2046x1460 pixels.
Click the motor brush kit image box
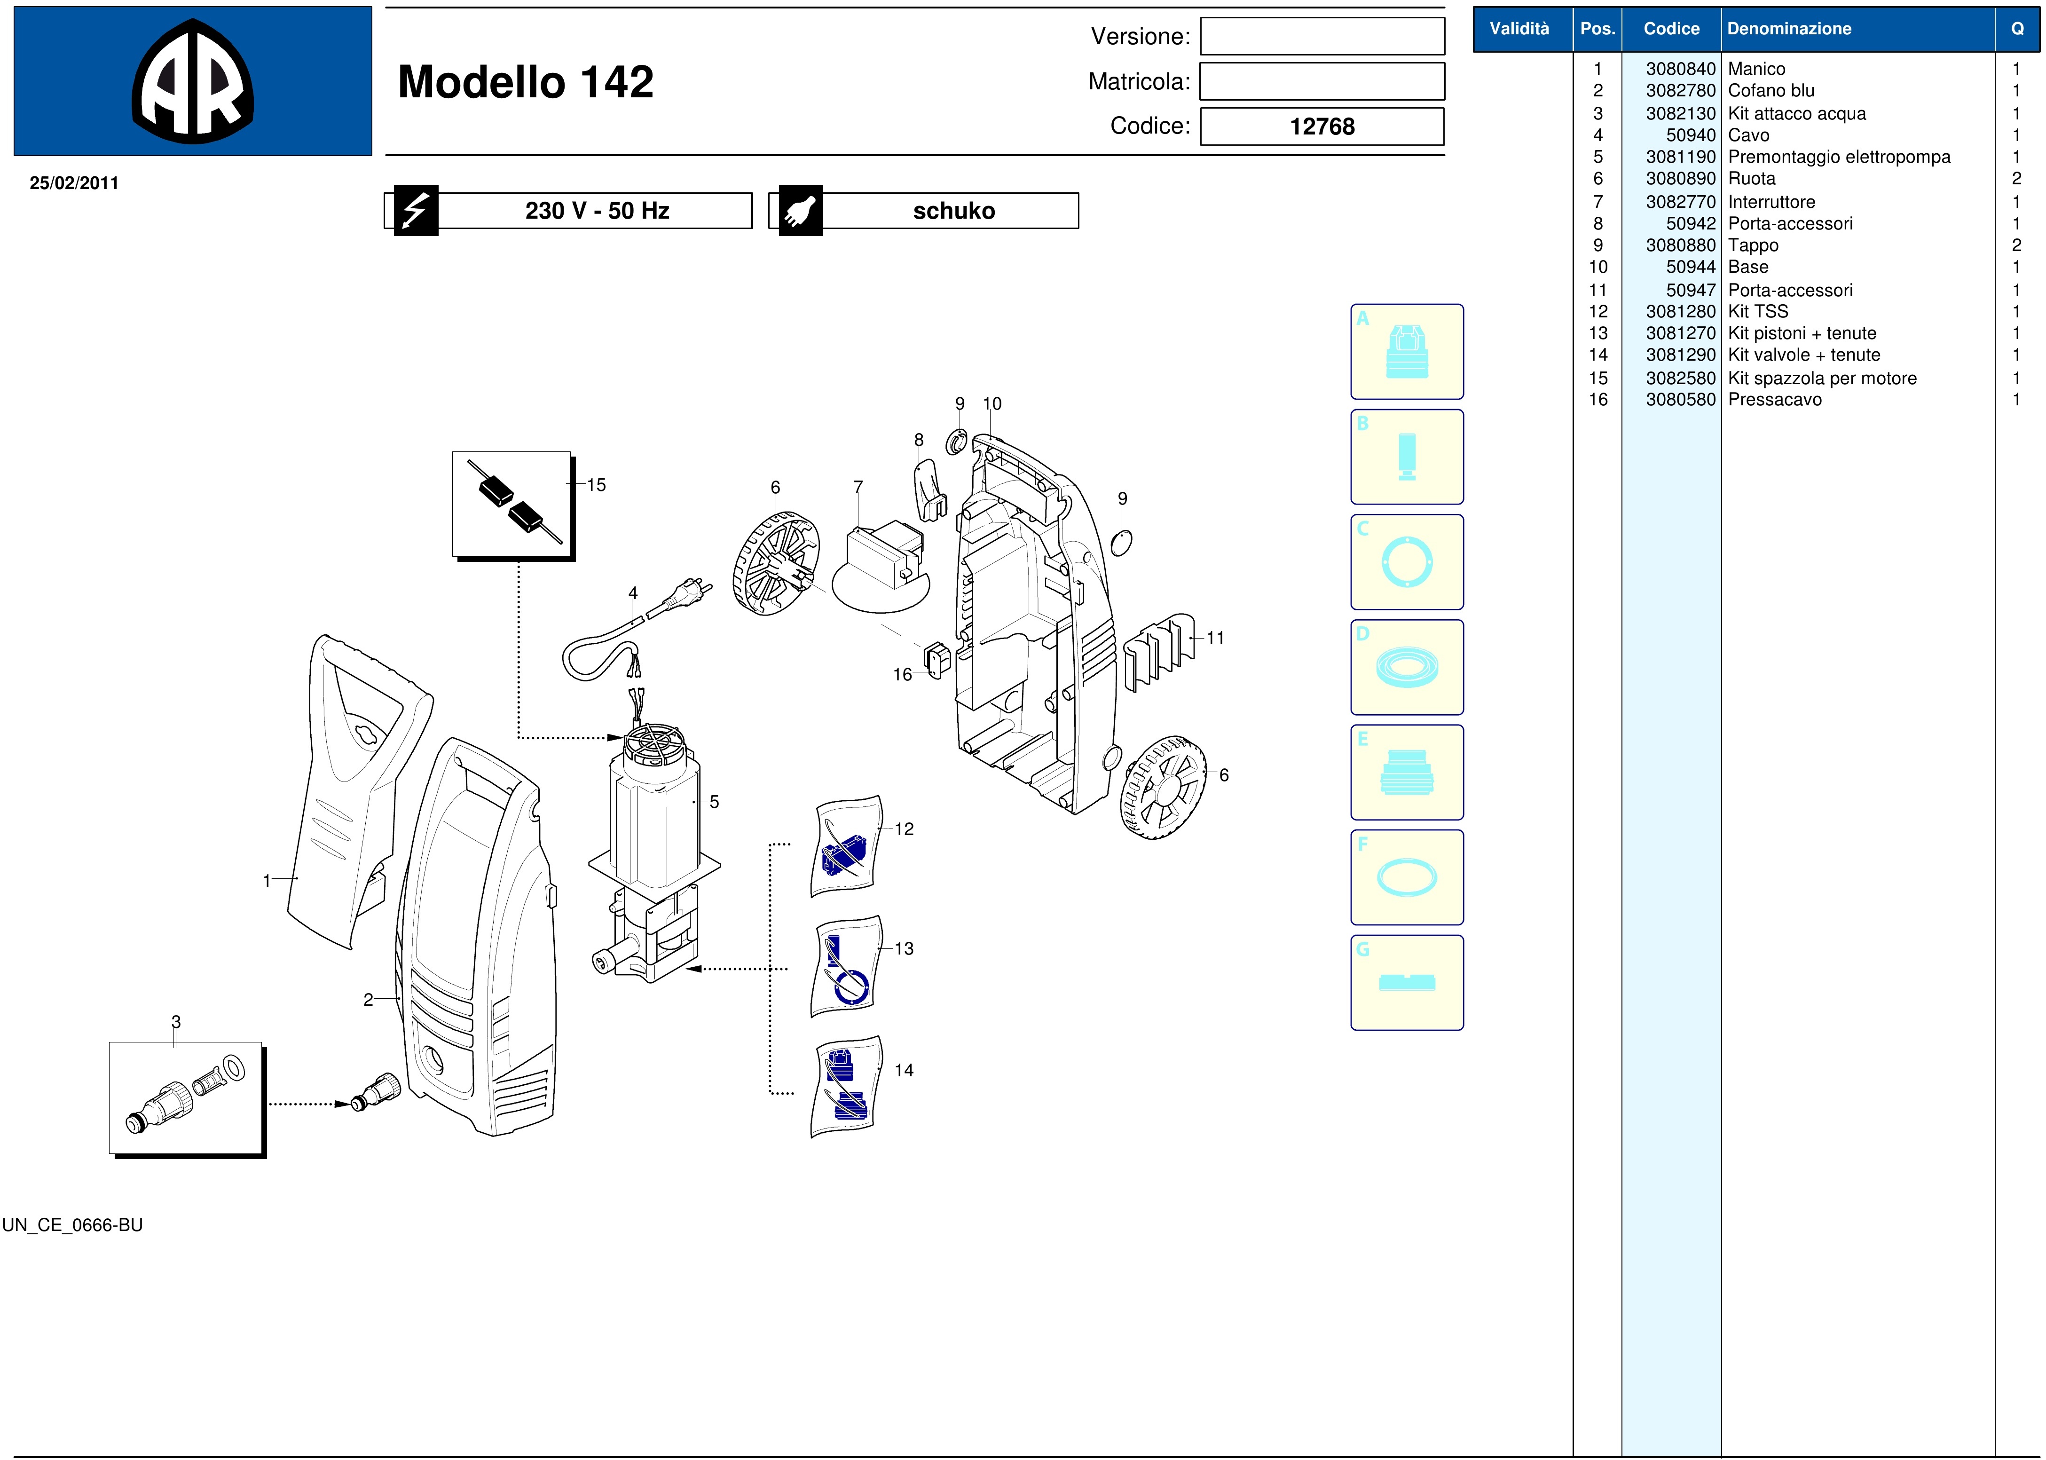(x=511, y=504)
